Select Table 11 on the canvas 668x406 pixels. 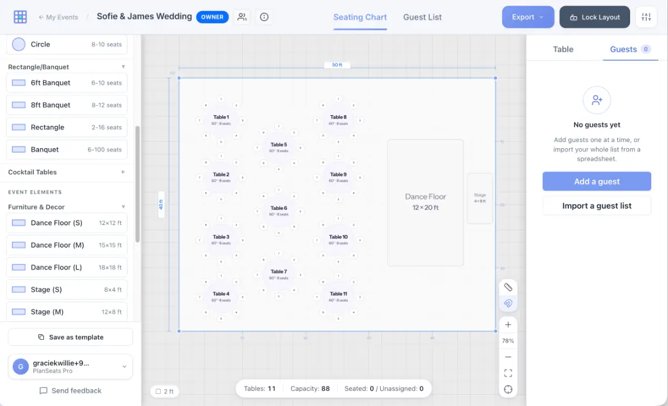tap(338, 297)
